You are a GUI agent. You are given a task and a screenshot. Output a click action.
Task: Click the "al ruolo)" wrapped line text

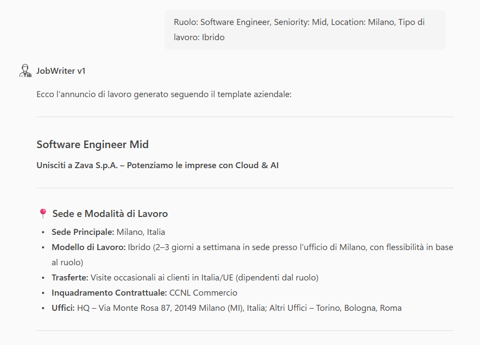tap(67, 263)
